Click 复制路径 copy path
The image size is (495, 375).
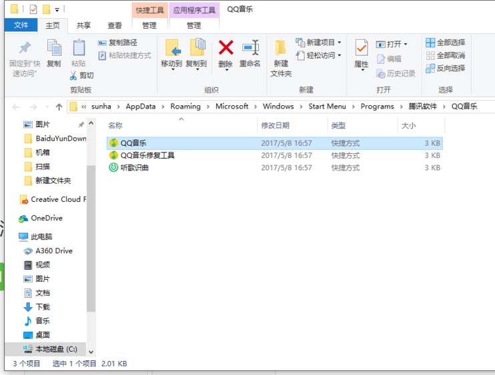point(117,43)
